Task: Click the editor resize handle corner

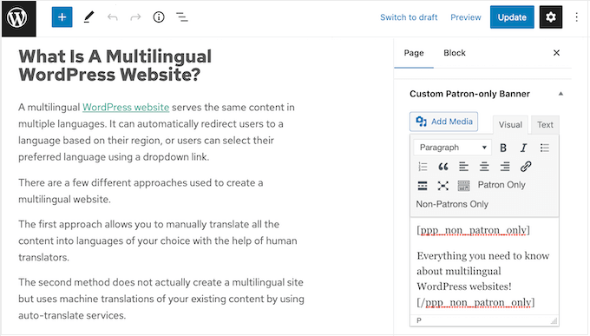Action: pyautogui.click(x=554, y=321)
